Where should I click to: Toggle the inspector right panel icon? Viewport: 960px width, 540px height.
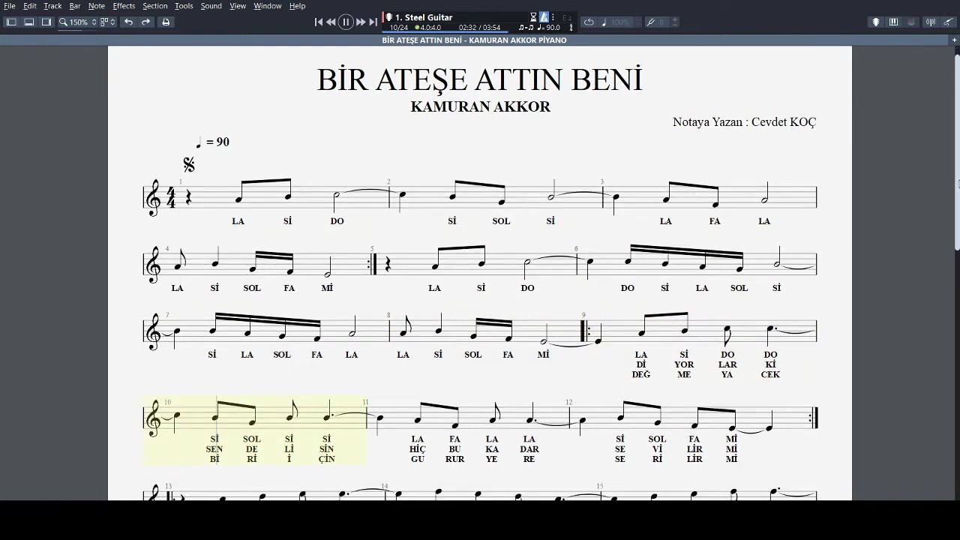click(x=46, y=22)
